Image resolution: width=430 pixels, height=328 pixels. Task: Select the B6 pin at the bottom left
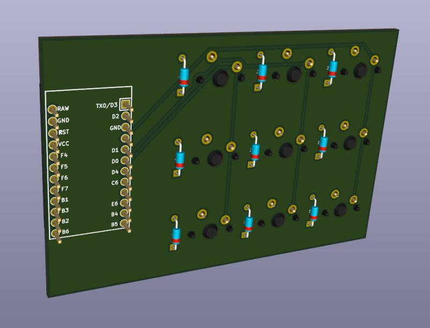tap(55, 233)
